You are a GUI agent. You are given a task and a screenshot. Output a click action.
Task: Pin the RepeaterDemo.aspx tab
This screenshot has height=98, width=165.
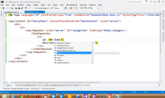(x=42, y=12)
